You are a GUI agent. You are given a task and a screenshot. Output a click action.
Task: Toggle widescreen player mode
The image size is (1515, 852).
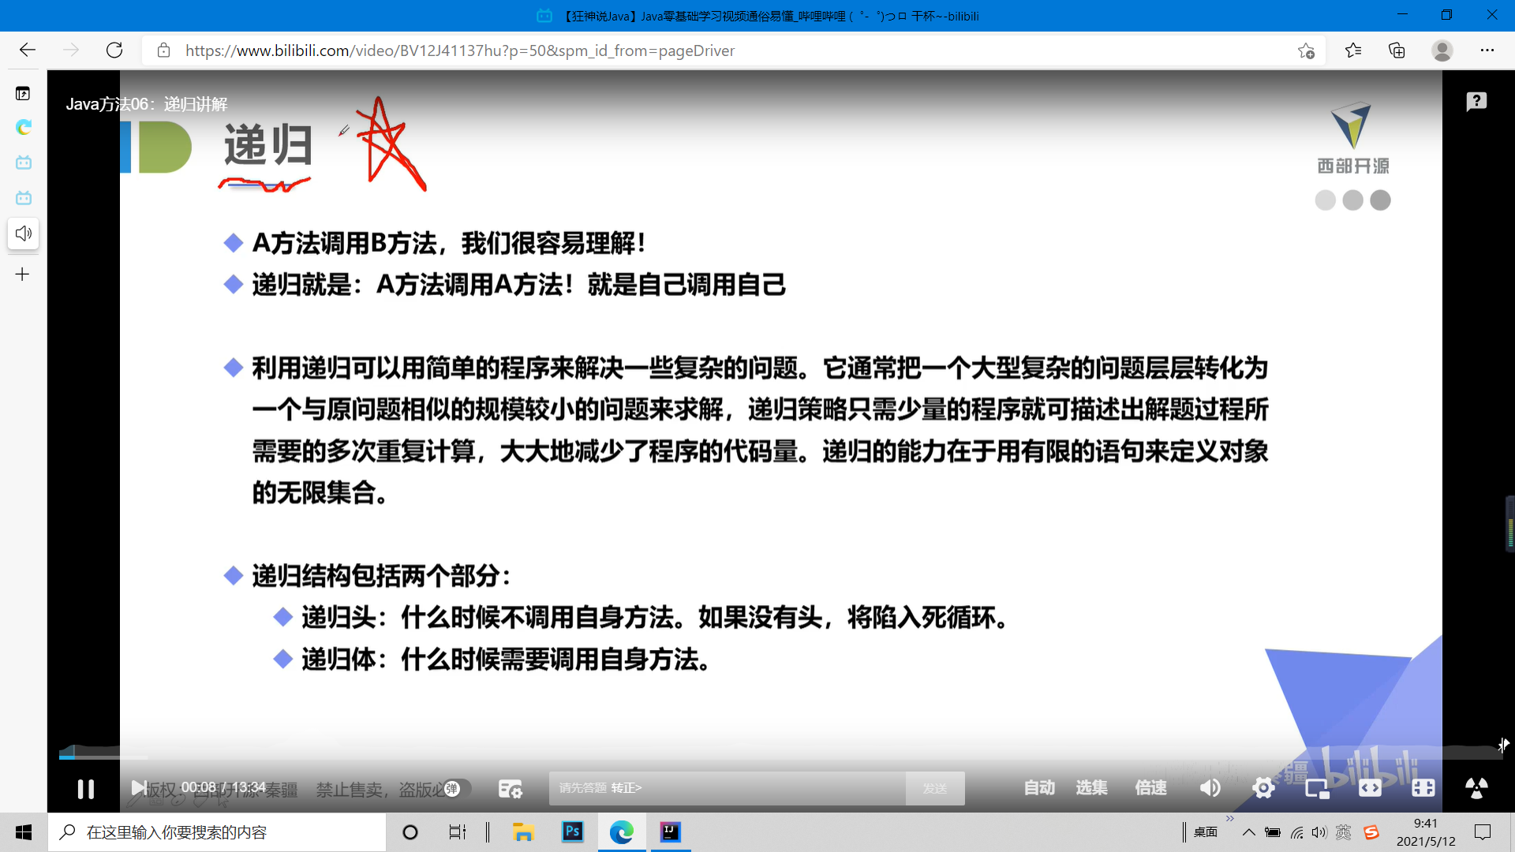click(x=1370, y=788)
